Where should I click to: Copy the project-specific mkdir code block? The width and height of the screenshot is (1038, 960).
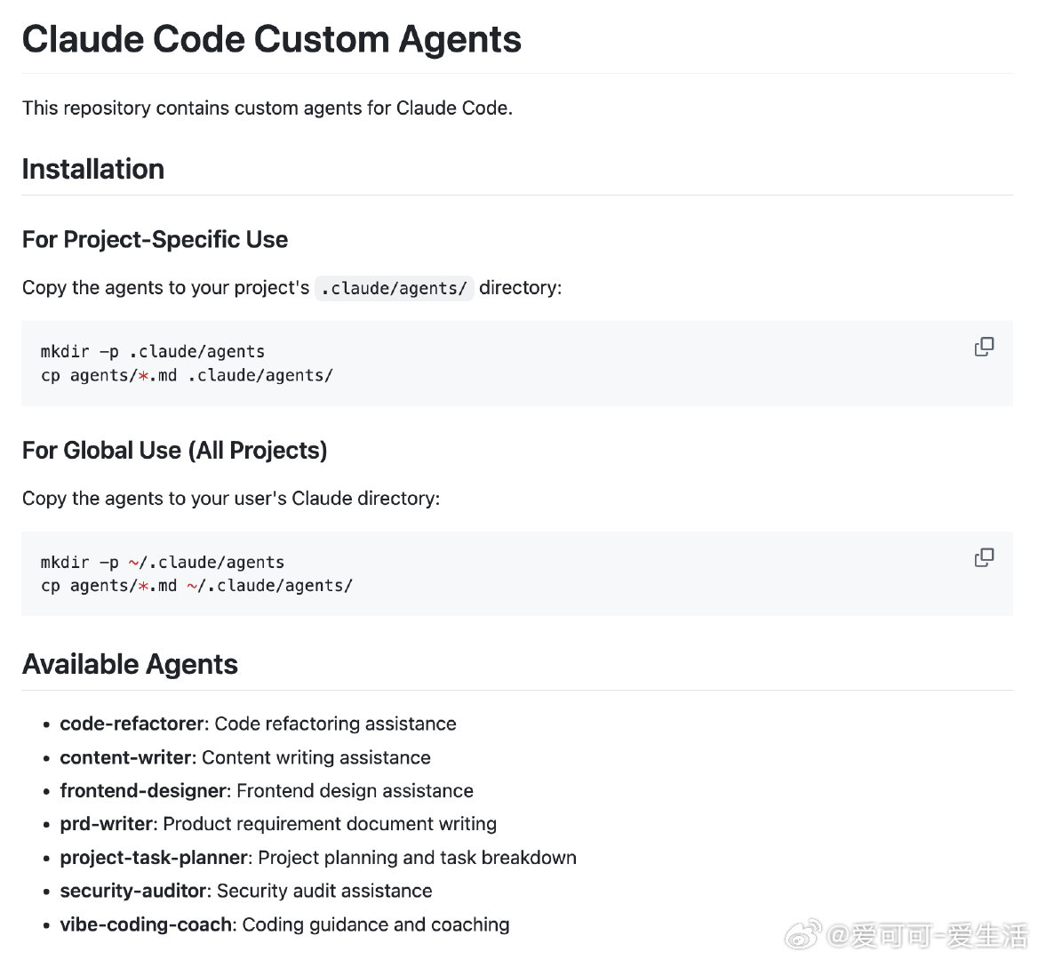(x=984, y=347)
